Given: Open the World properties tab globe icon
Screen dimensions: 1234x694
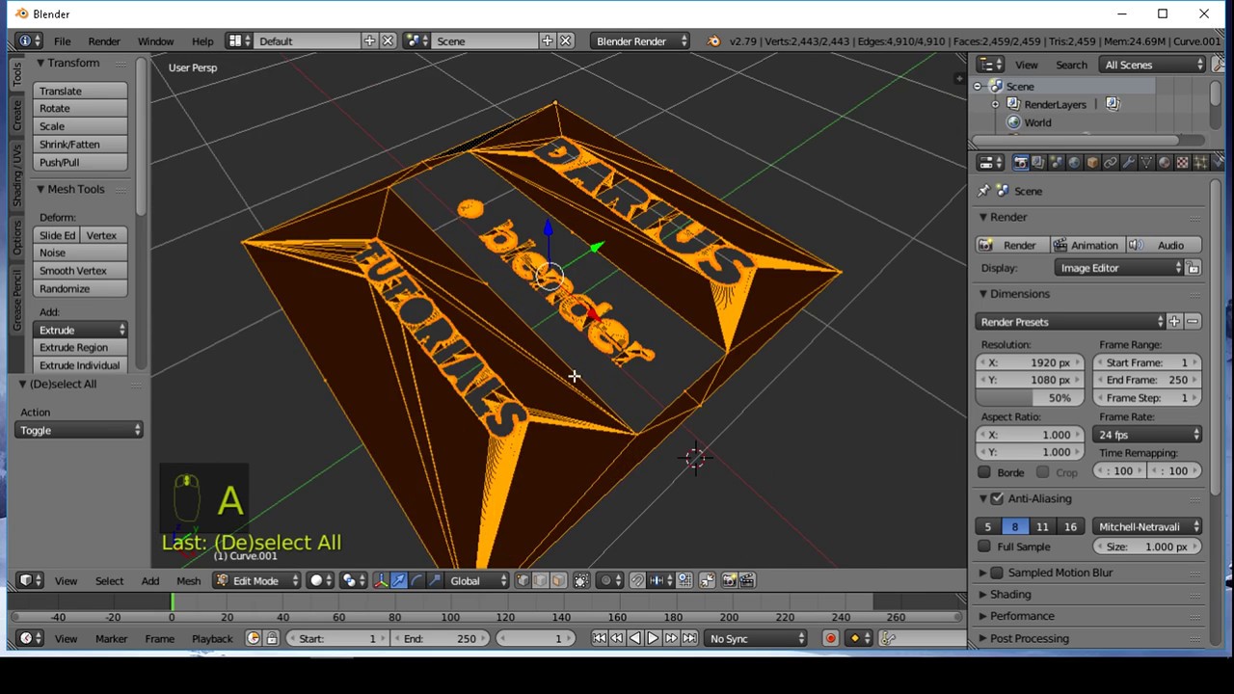Looking at the screenshot, I should click(x=1074, y=163).
